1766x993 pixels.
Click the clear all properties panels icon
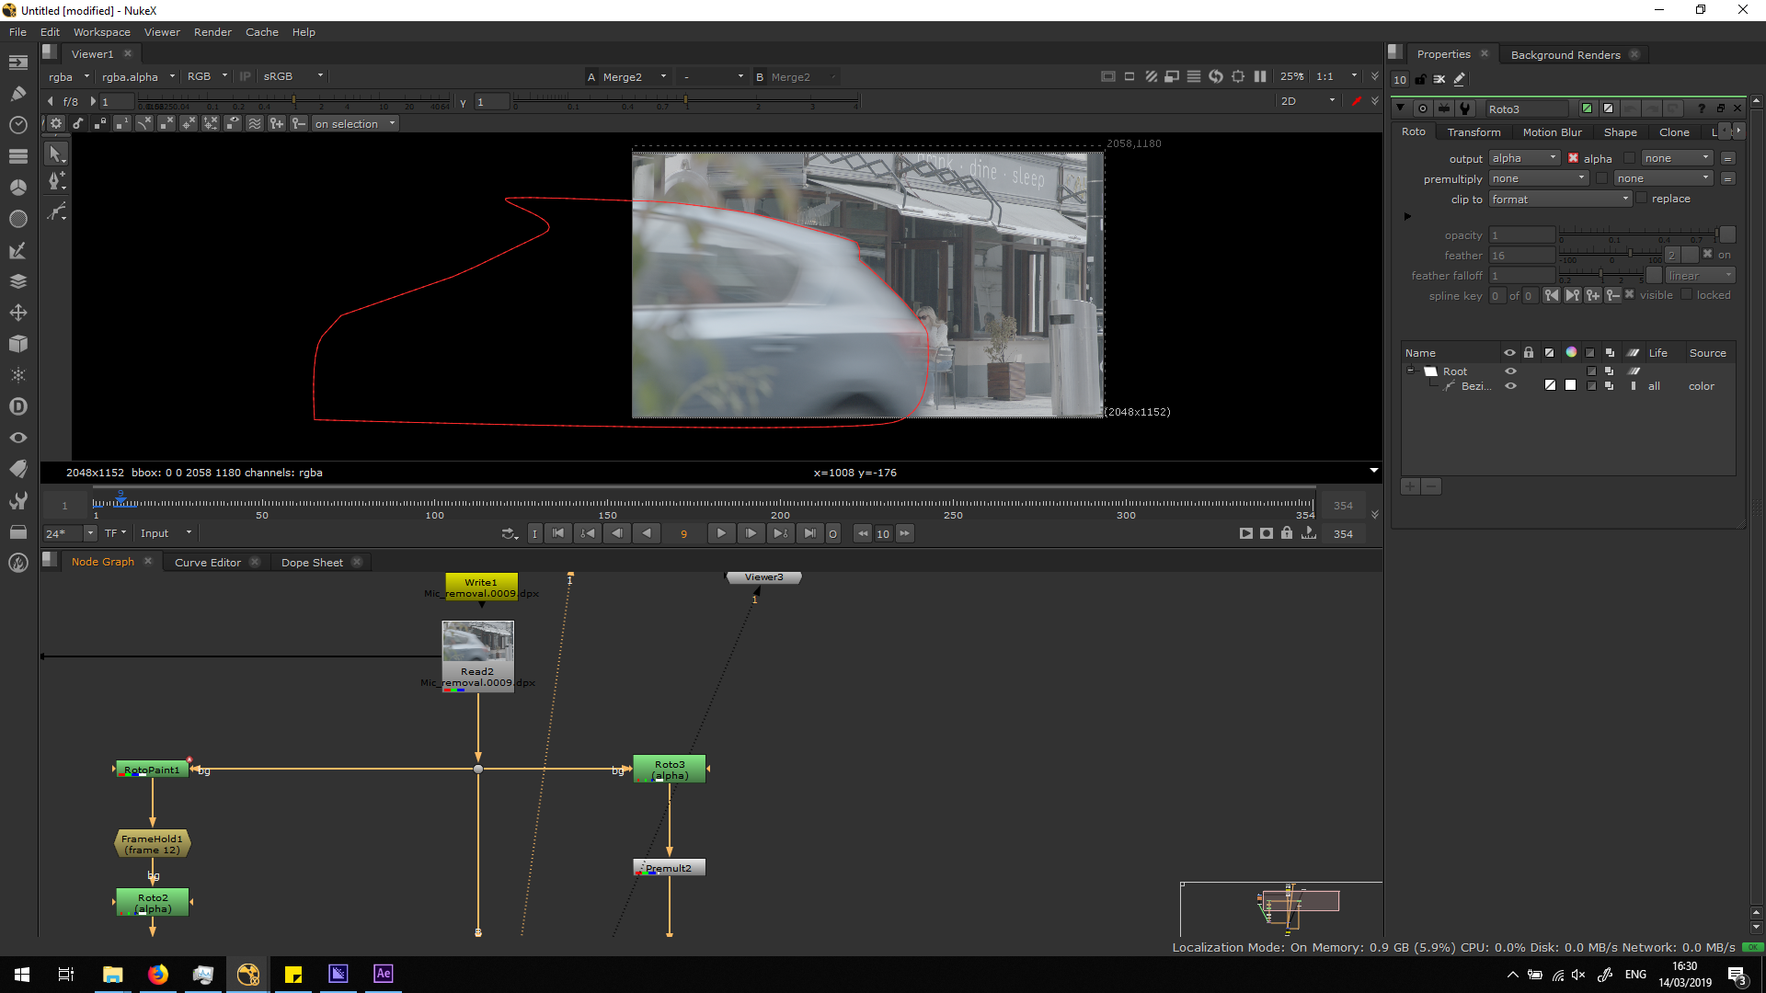1439,79
